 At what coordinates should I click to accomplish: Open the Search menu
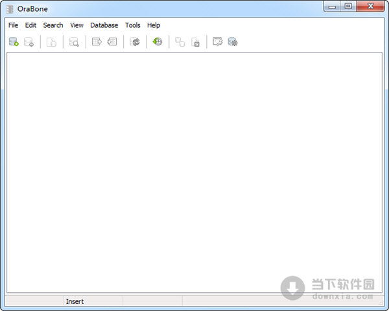pyautogui.click(x=53, y=25)
